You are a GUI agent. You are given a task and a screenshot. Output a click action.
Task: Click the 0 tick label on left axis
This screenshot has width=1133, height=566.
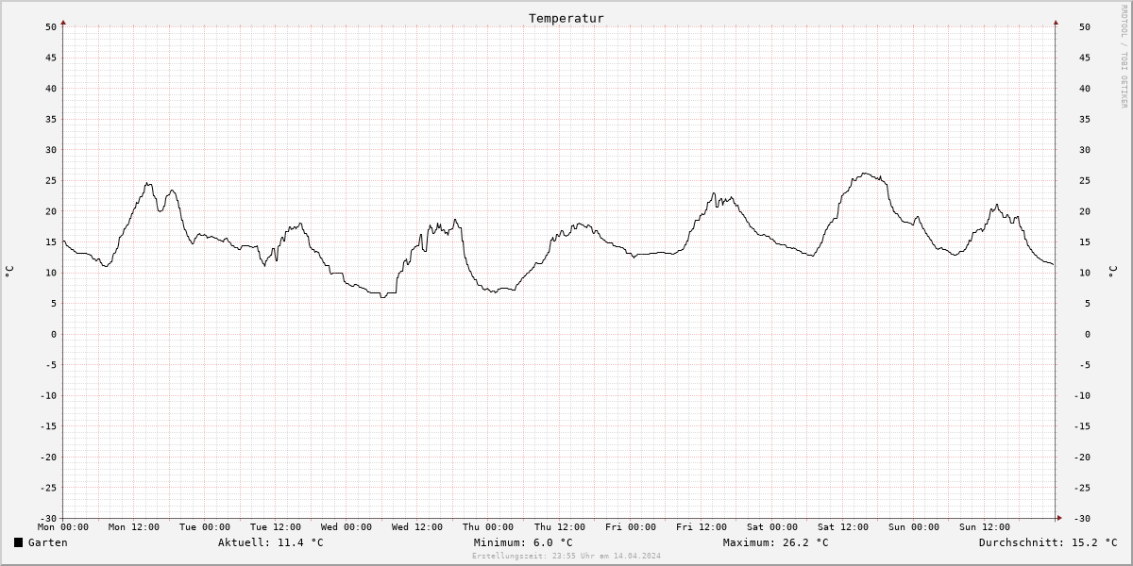[56, 334]
